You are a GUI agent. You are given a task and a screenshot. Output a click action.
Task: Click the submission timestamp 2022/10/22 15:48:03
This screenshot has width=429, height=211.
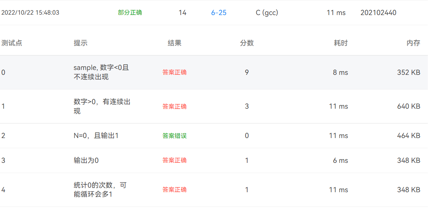(x=30, y=13)
